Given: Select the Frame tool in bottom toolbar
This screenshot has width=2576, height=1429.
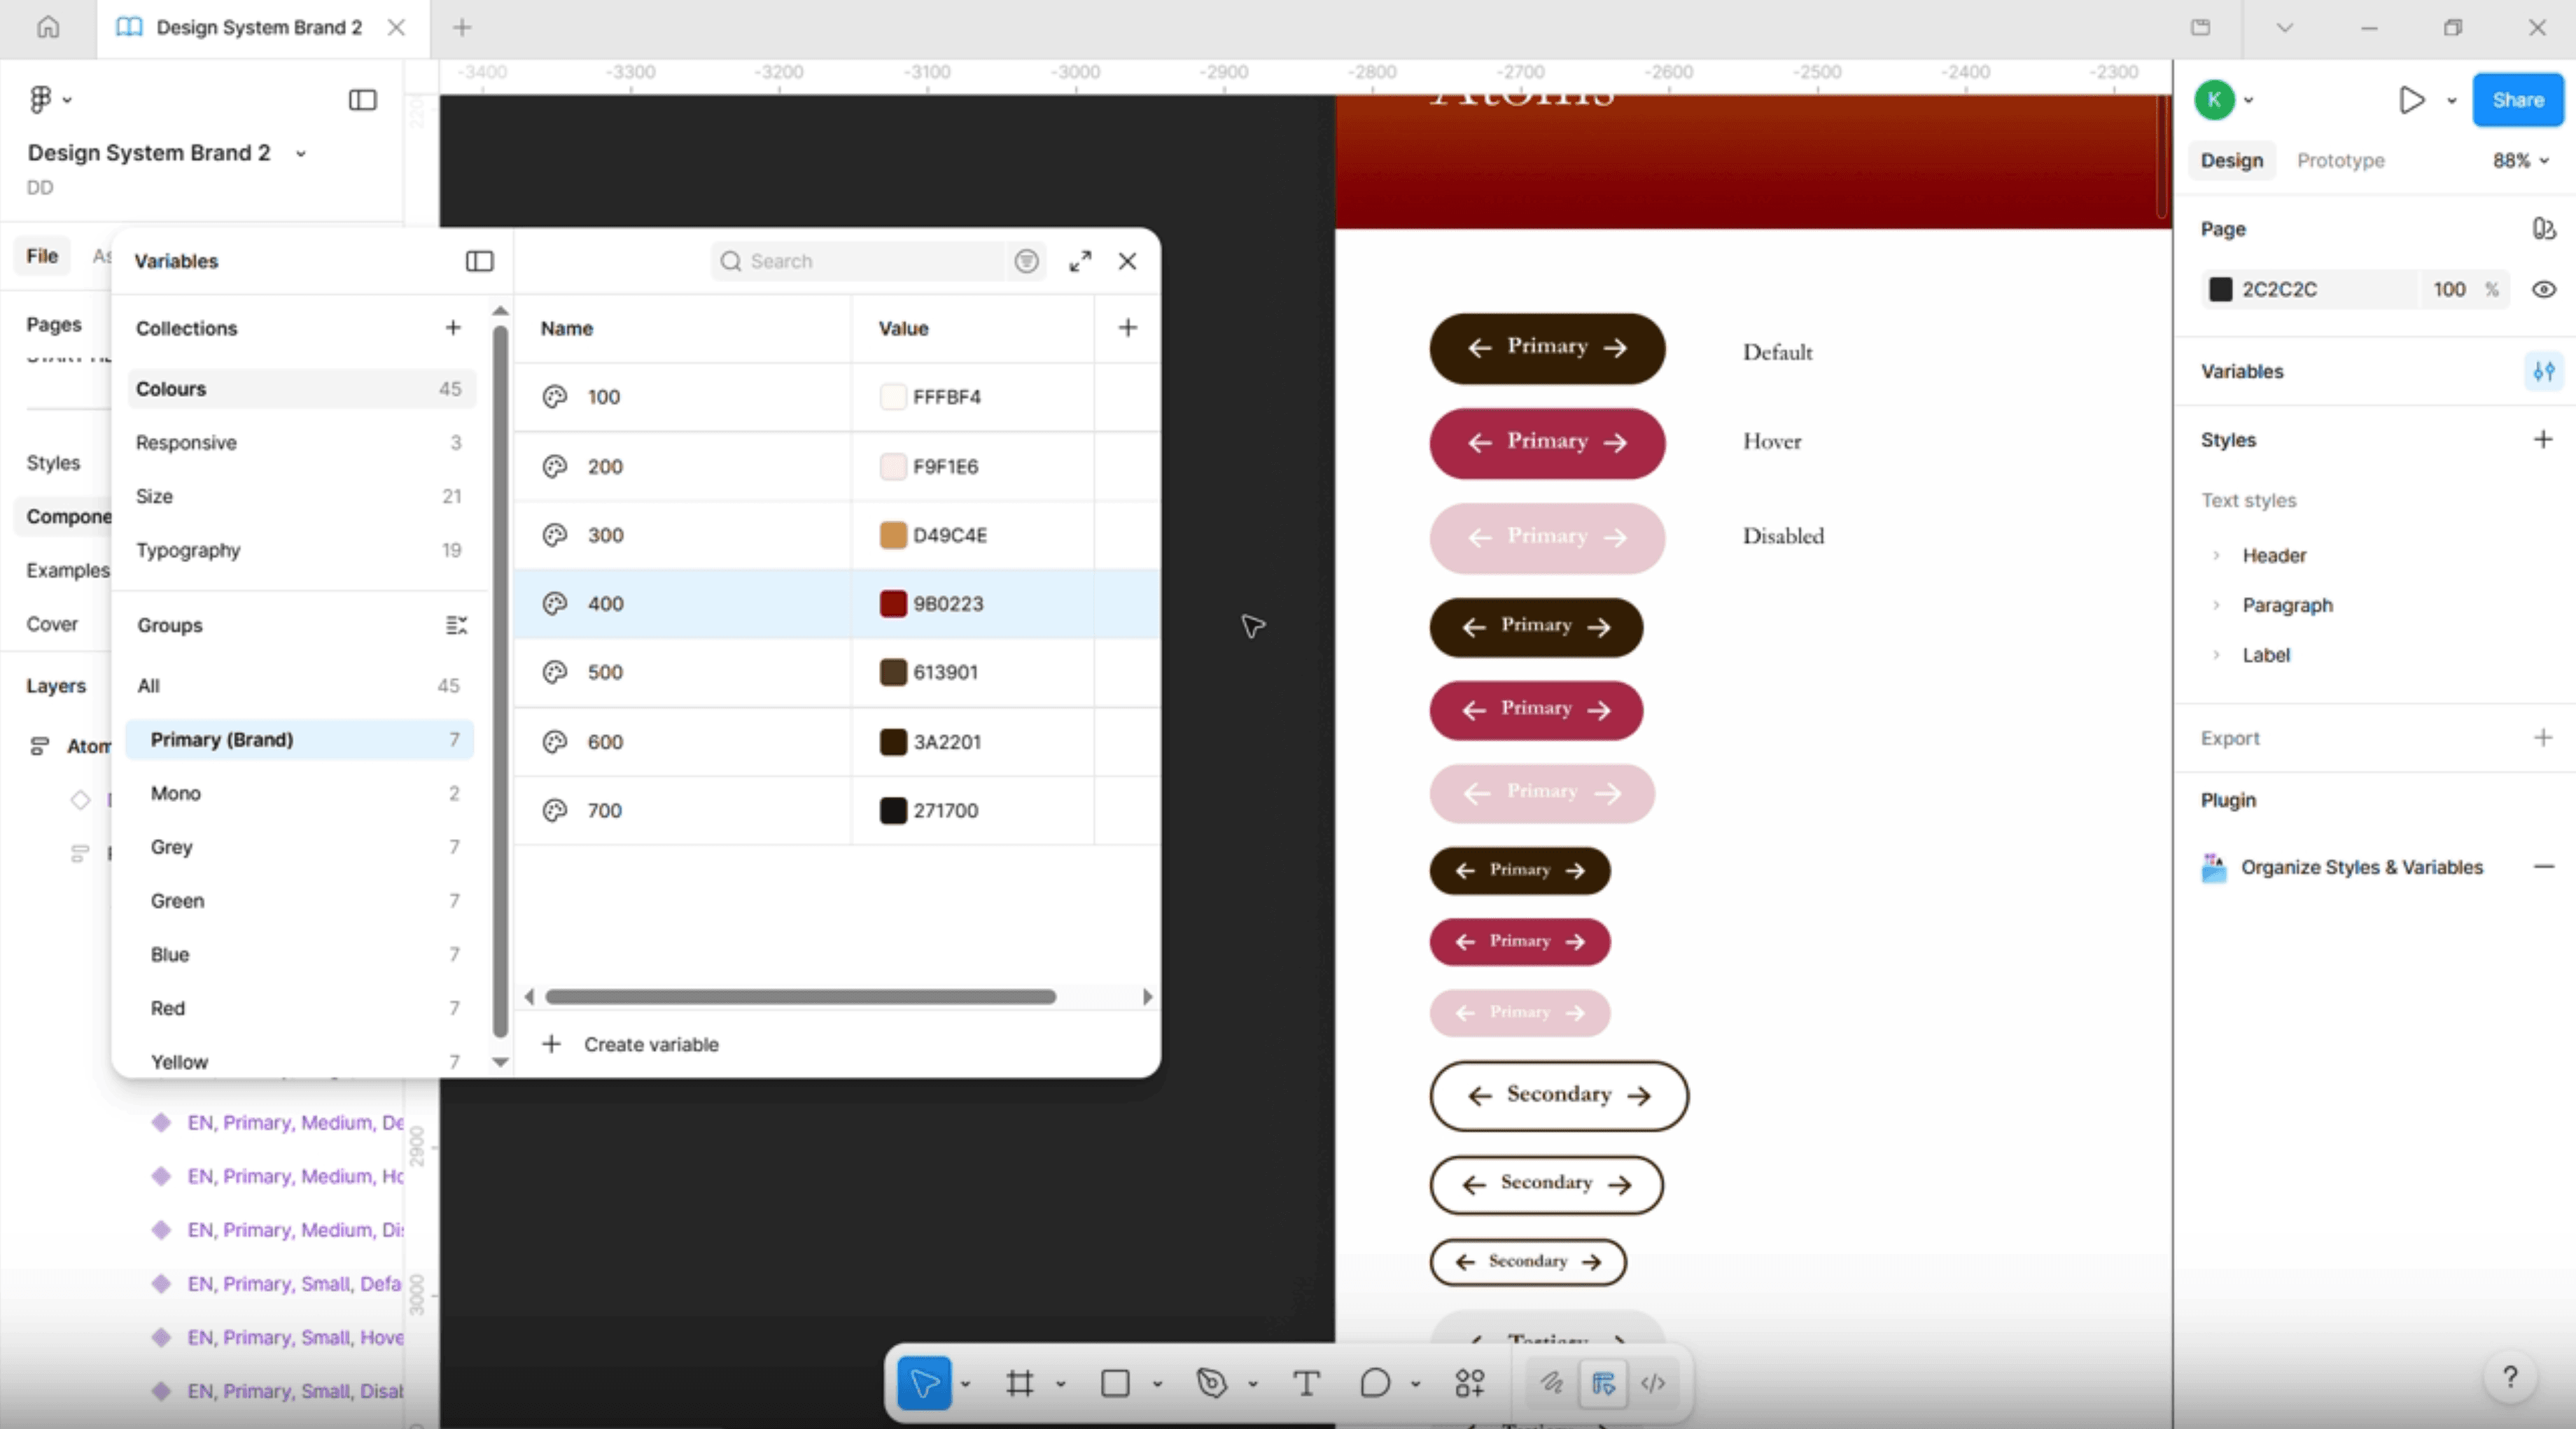Looking at the screenshot, I should 1019,1383.
